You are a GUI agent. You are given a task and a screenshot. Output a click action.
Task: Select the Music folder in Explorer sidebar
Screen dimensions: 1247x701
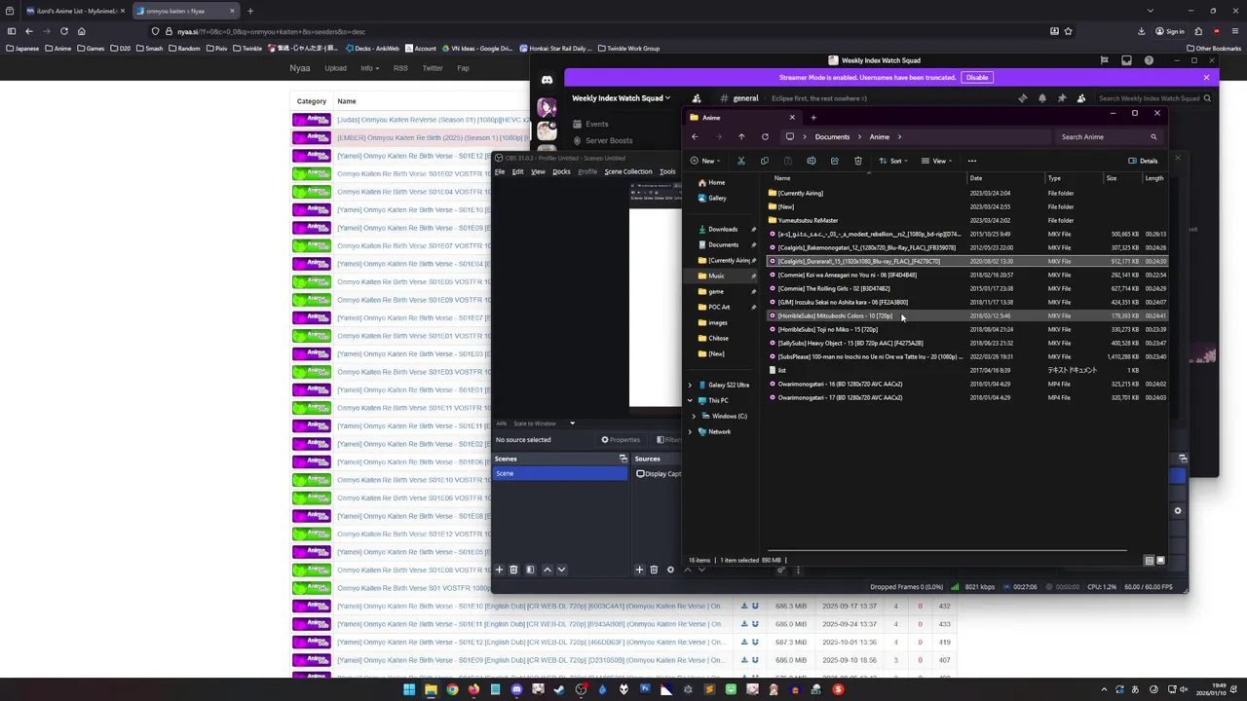[716, 277]
